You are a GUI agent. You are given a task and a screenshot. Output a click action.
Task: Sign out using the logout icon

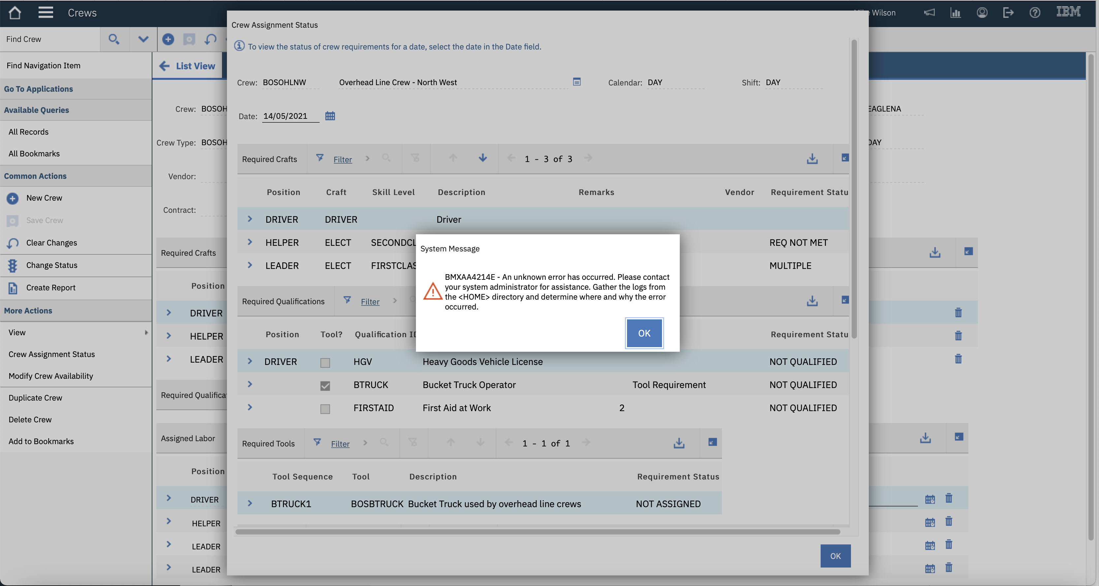pos(1008,13)
